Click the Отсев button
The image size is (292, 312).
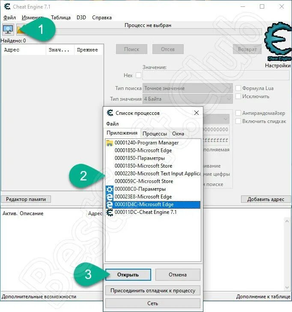tap(168, 49)
